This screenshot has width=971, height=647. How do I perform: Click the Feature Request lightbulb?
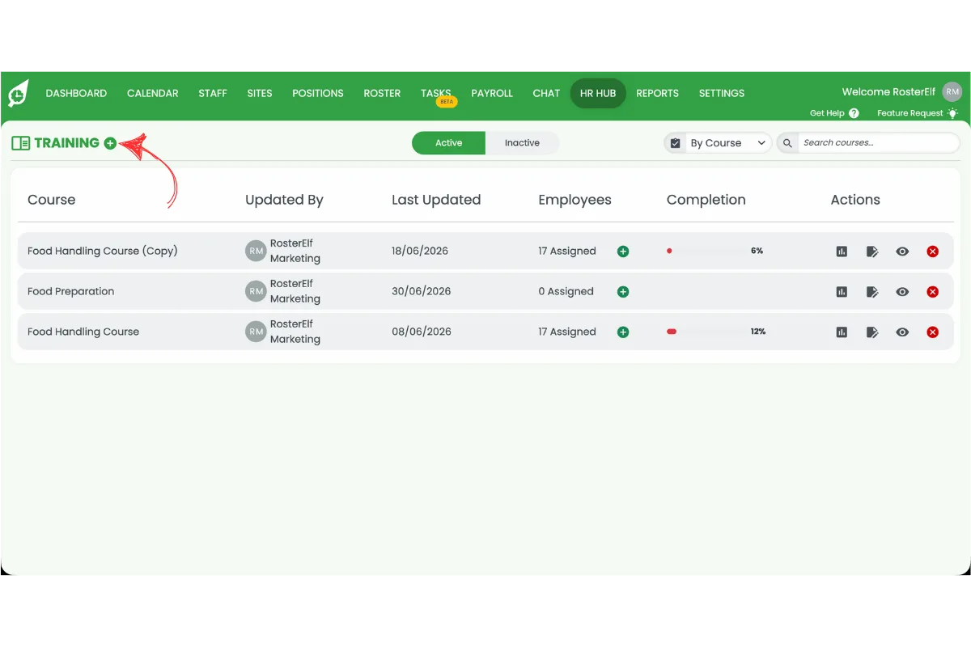tap(952, 113)
